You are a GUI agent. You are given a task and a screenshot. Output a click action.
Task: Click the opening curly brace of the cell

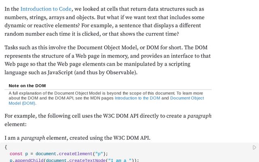click(x=6, y=147)
